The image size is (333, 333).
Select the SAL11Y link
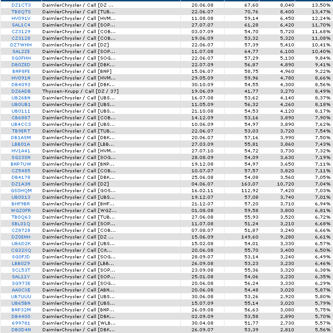21,276
